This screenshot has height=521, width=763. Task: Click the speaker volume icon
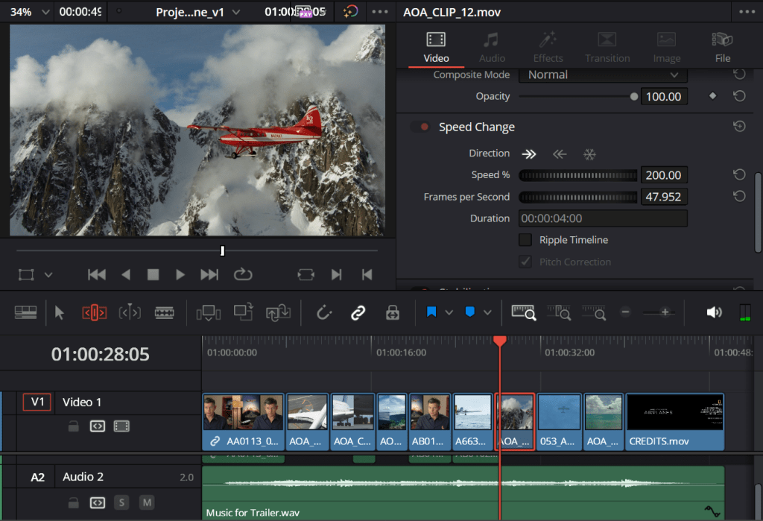pos(714,313)
